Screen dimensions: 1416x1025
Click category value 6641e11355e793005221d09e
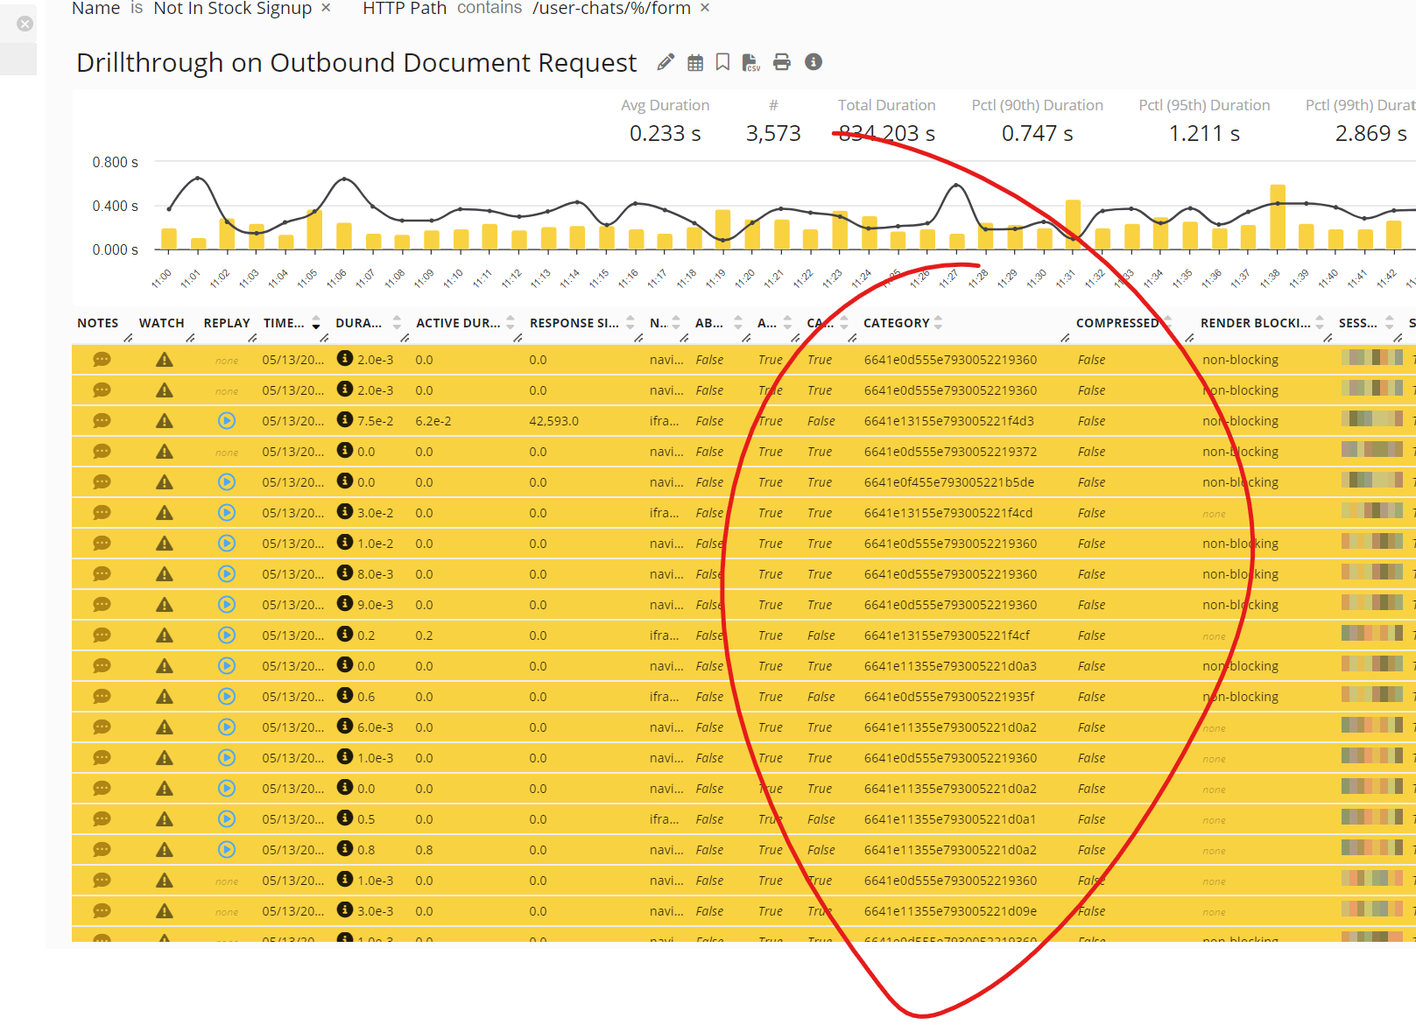point(950,911)
